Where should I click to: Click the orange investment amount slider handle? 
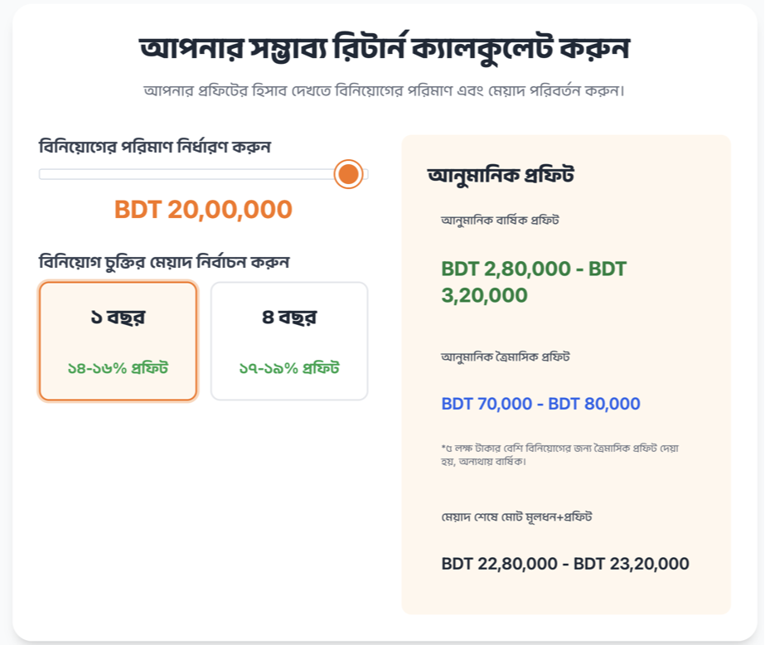pyautogui.click(x=349, y=174)
